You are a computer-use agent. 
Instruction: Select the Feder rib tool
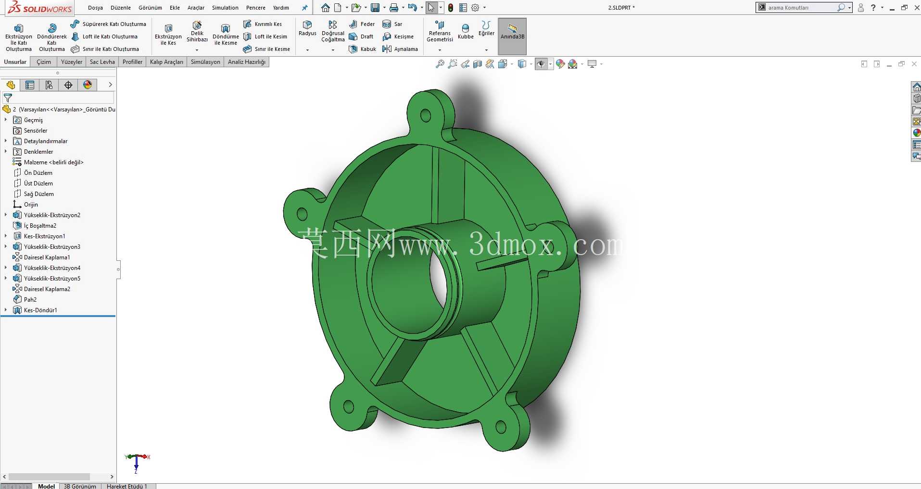tap(362, 24)
